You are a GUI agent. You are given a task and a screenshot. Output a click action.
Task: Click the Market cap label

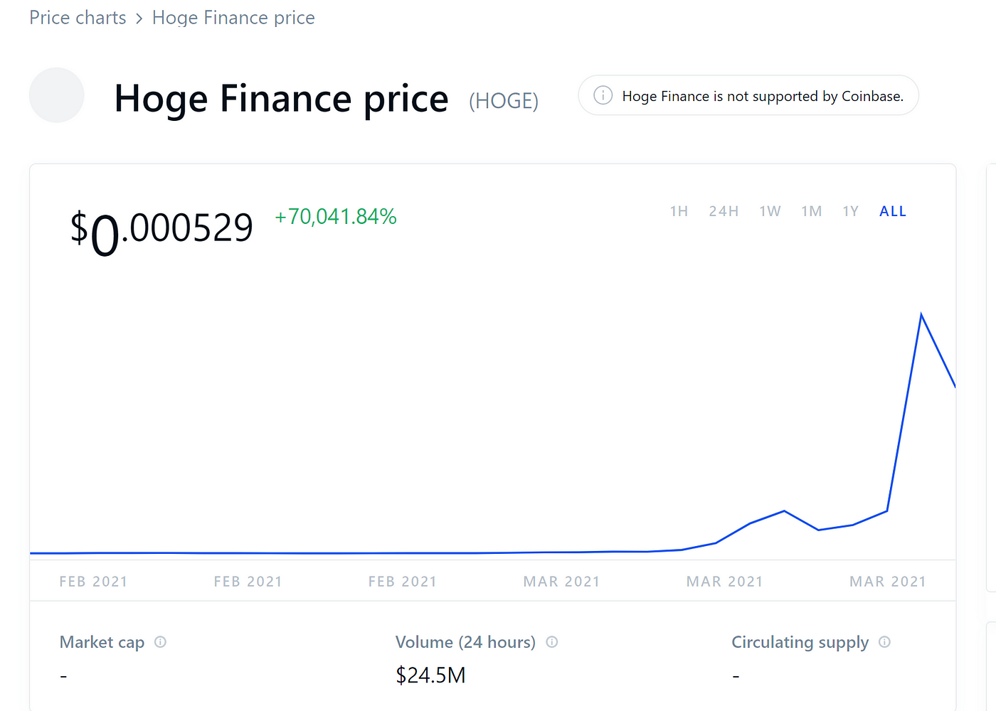point(102,642)
